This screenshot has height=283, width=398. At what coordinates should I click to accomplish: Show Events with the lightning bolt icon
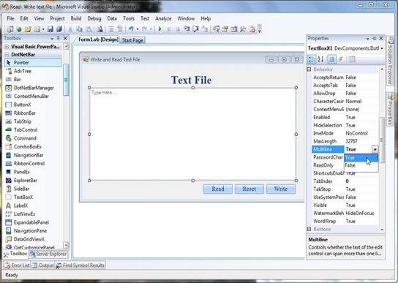(x=341, y=59)
